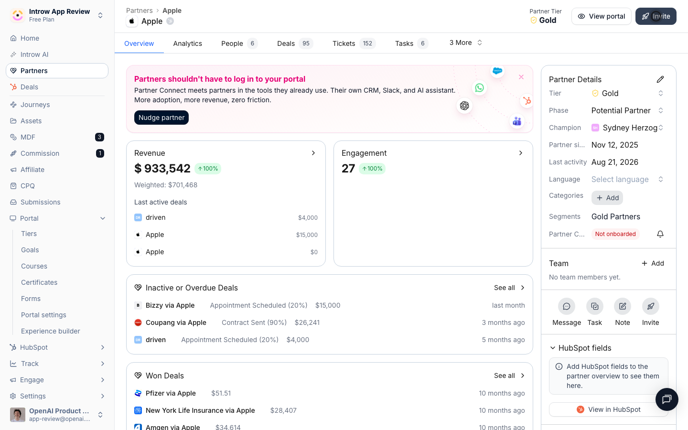Open the 3 More tabs dropdown
The image size is (688, 430).
[x=466, y=43]
